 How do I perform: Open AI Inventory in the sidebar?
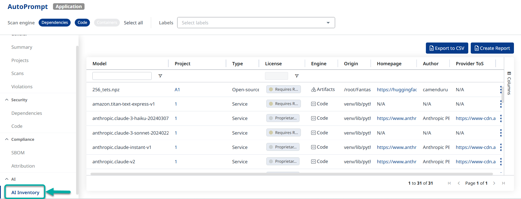point(25,193)
